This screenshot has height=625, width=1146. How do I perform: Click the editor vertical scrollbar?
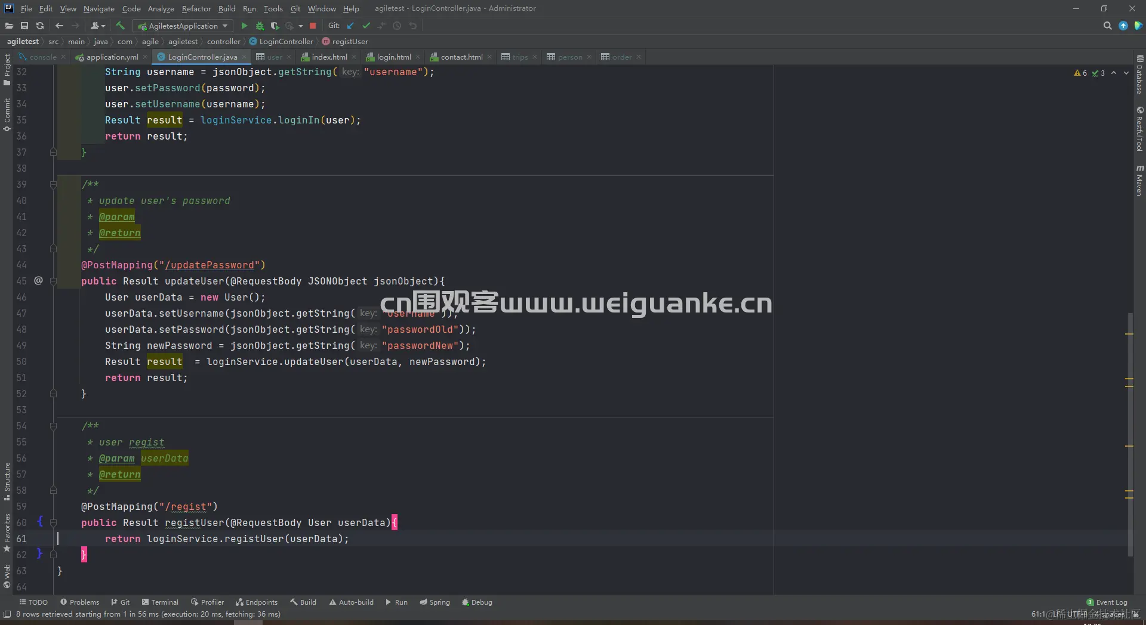point(1130,434)
